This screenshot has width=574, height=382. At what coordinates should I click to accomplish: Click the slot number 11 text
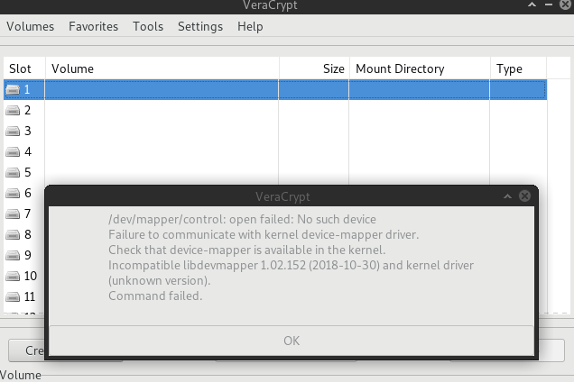point(30,296)
